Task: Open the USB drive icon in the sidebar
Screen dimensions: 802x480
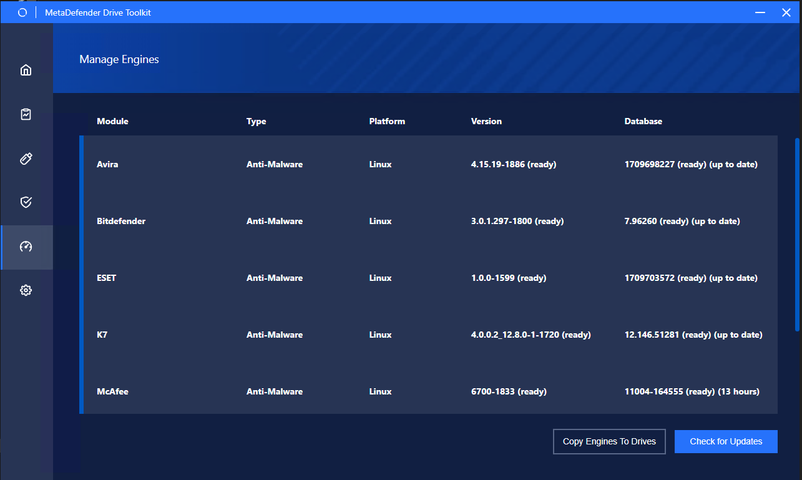Action: coord(26,159)
